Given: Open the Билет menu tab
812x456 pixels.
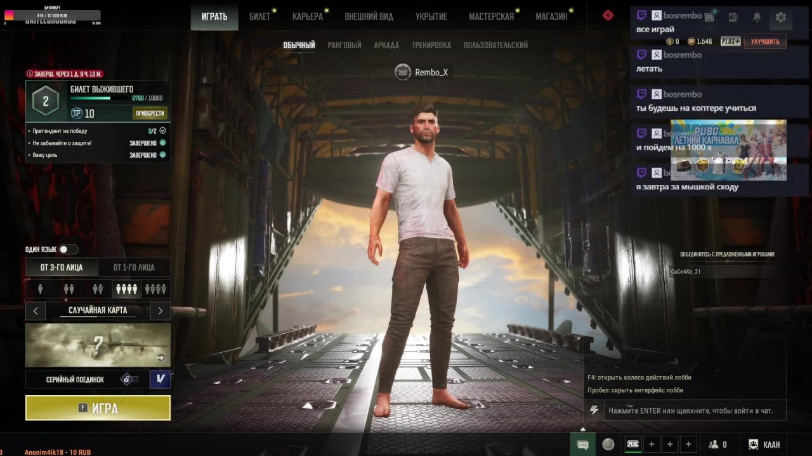Looking at the screenshot, I should (x=259, y=16).
